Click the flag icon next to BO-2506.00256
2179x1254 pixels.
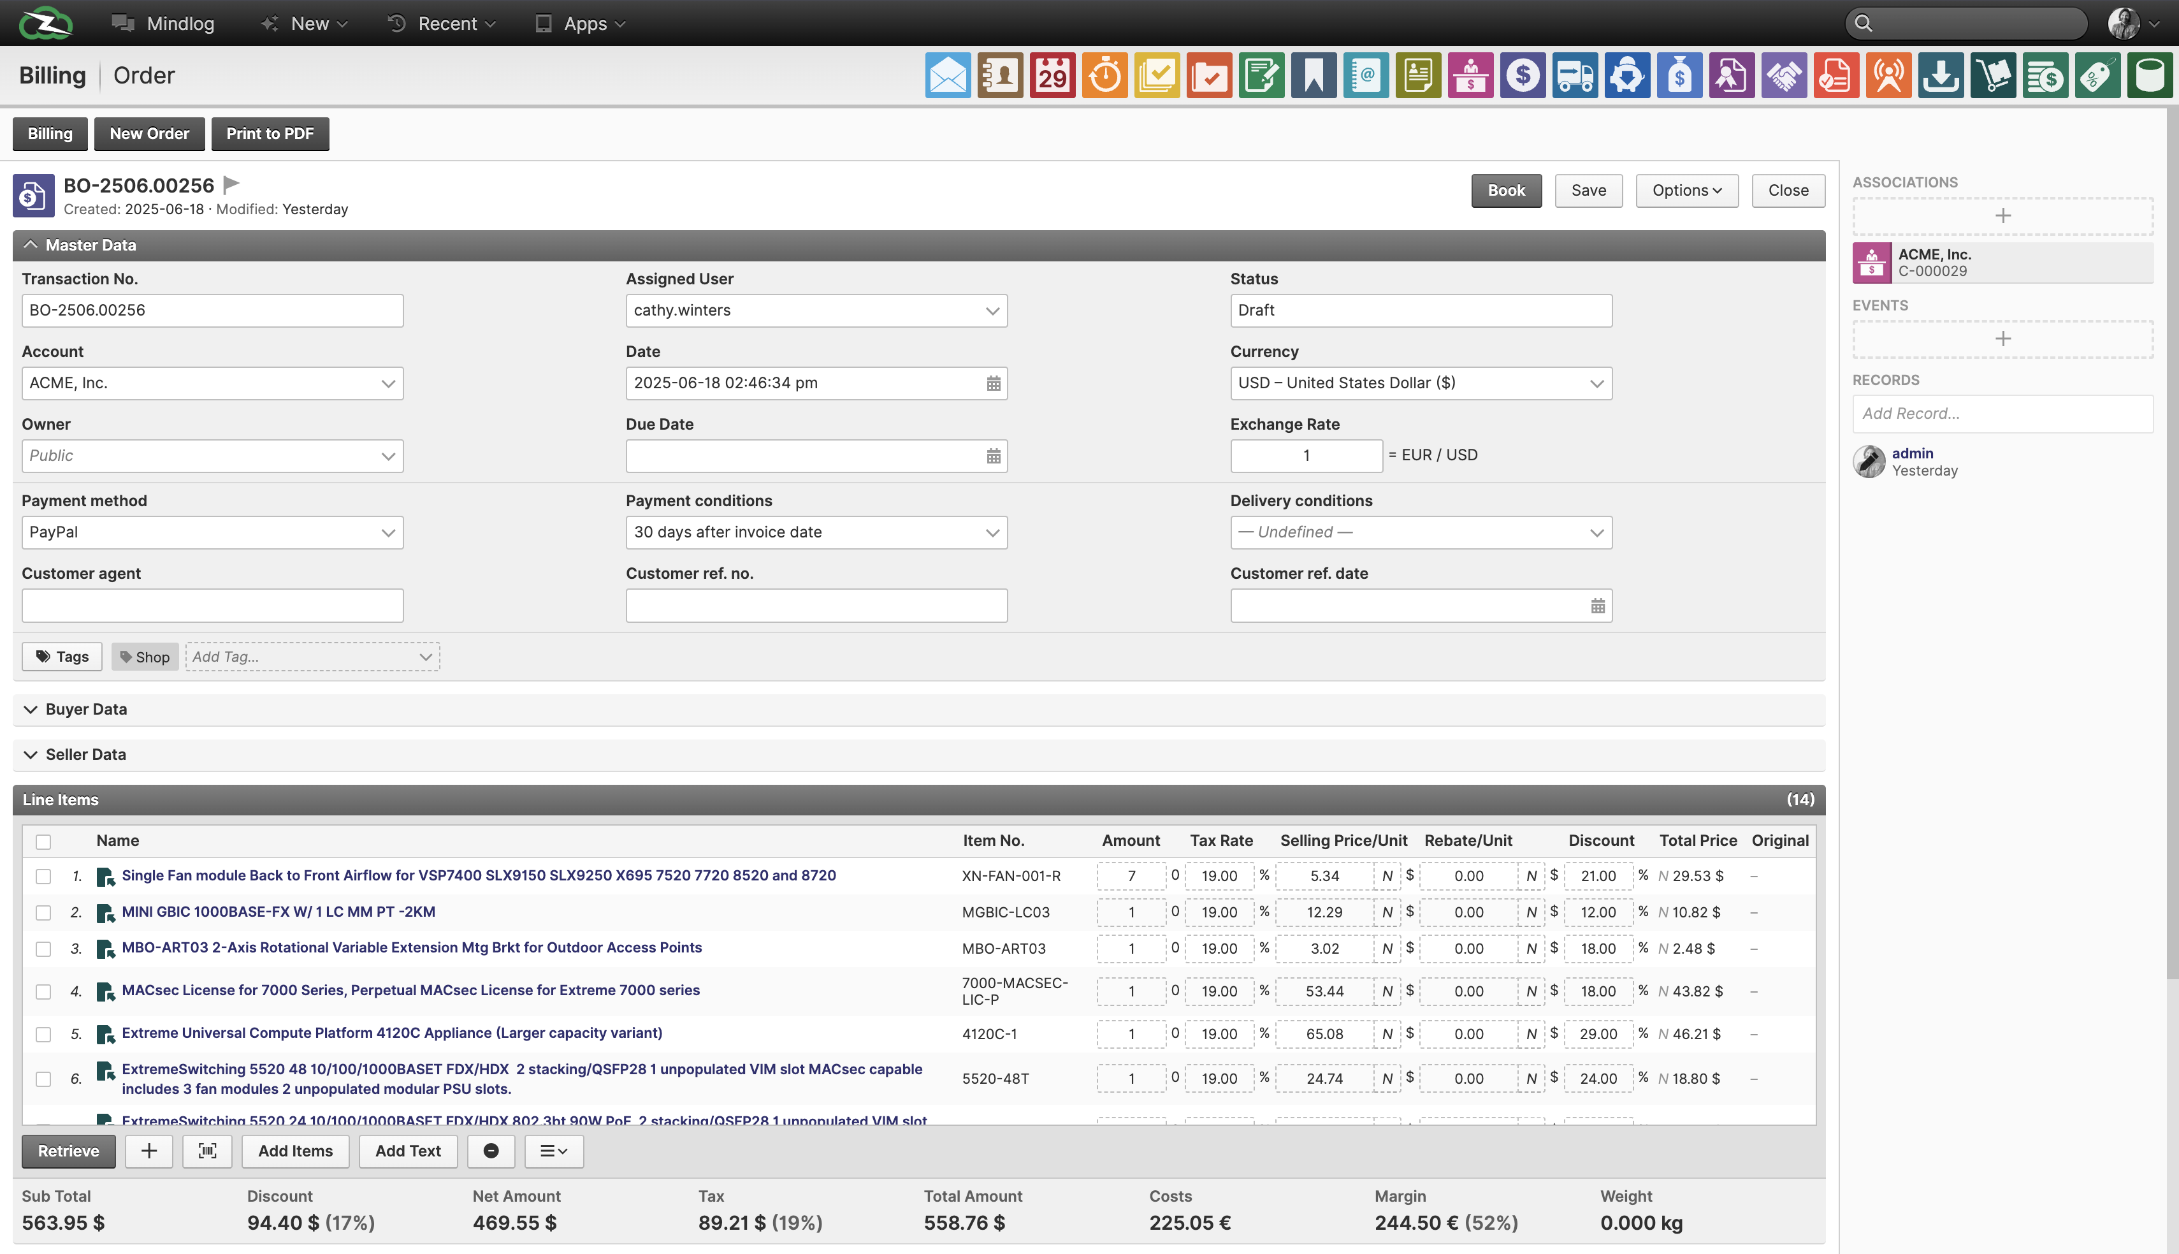click(x=231, y=184)
